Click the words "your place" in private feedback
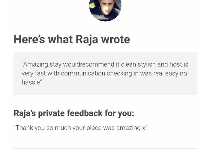This screenshot has width=210, height=150. coord(86,128)
